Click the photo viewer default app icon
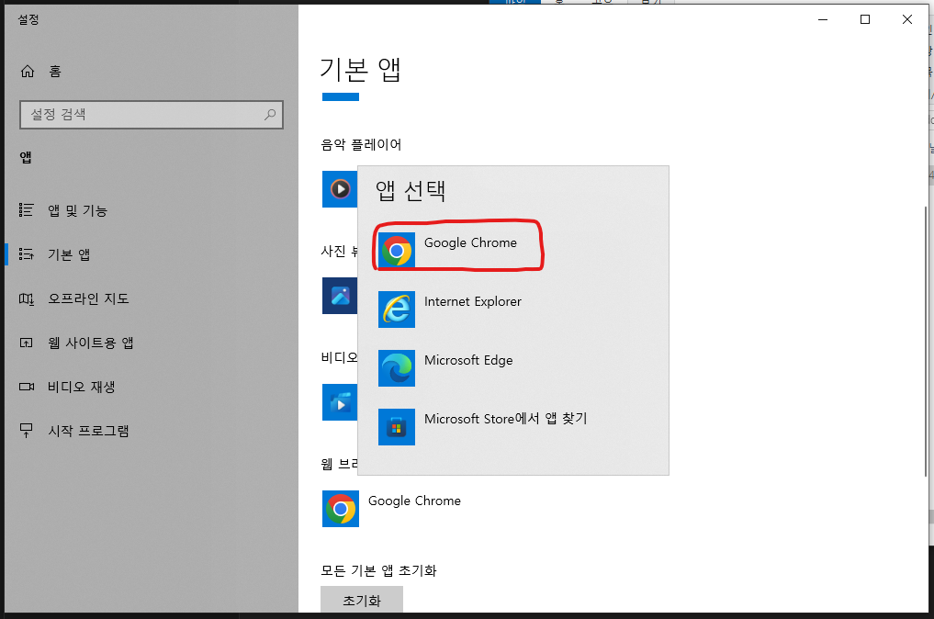The height and width of the screenshot is (619, 934). point(340,296)
